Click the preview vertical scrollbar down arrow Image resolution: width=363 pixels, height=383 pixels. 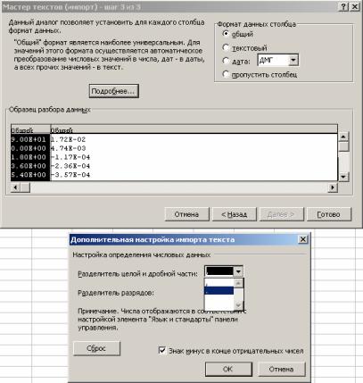coord(343,177)
